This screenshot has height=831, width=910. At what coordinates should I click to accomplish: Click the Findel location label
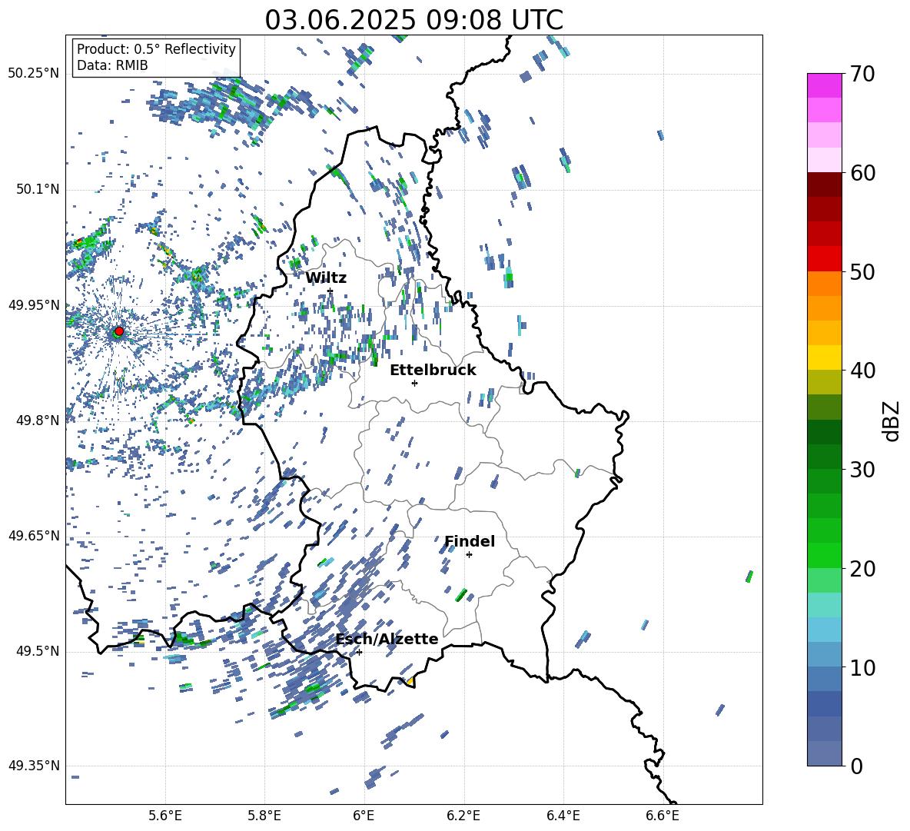(470, 541)
